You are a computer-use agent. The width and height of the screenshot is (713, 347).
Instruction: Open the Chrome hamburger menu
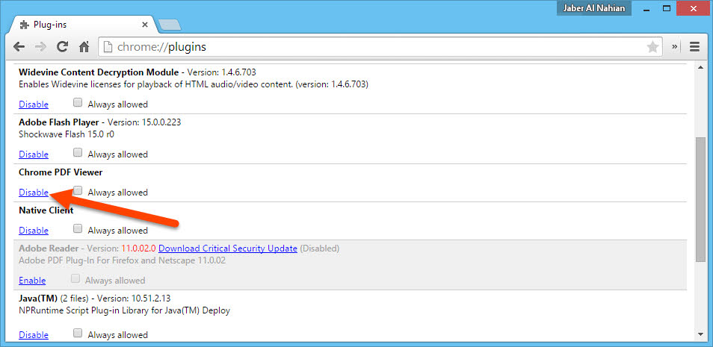tap(694, 46)
